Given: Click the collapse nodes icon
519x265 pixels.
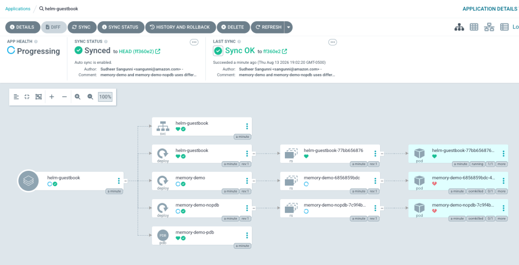Looking at the screenshot, I should coord(27,97).
